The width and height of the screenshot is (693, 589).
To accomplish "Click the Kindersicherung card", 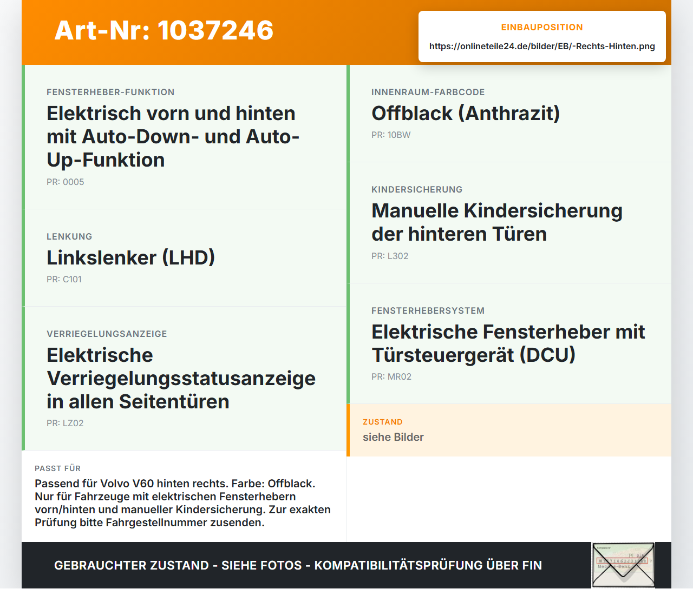I will point(509,223).
